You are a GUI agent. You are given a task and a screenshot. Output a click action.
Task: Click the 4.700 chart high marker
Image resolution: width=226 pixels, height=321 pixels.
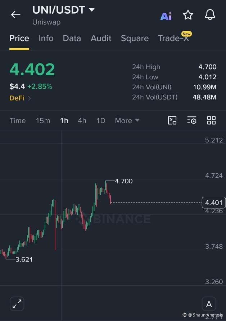coord(124,181)
